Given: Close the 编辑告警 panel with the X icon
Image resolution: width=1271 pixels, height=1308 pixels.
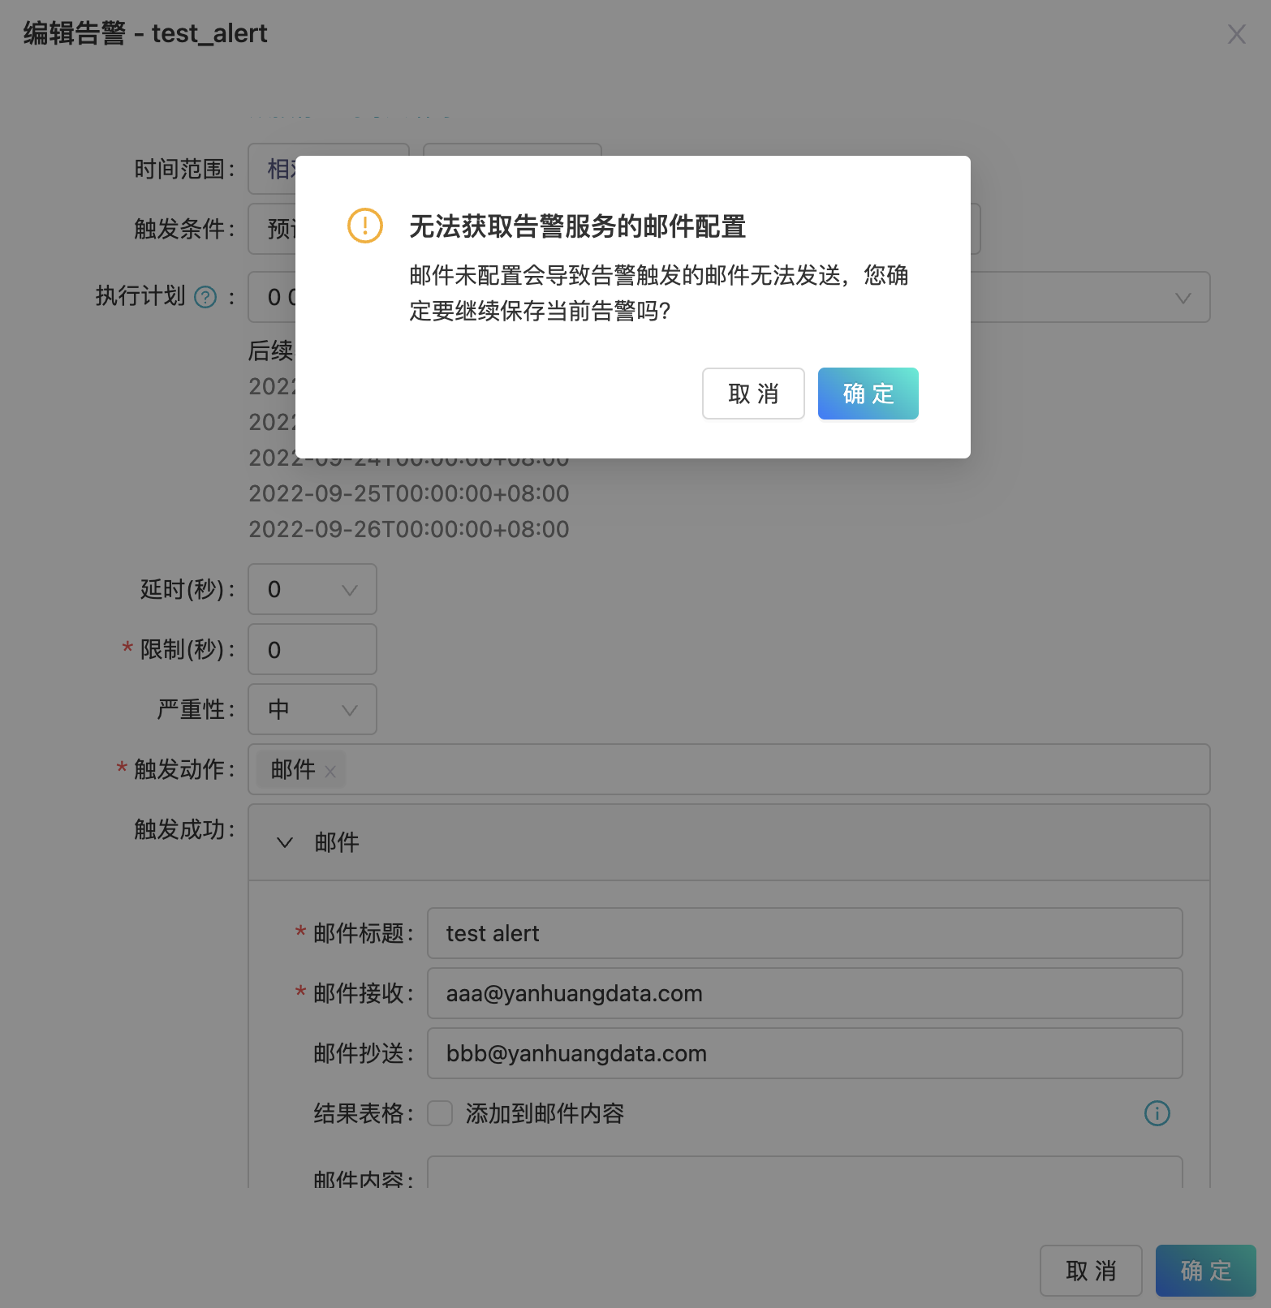Looking at the screenshot, I should coord(1236,34).
